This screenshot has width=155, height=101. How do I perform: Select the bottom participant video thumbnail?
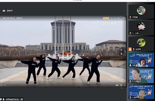point(141,92)
